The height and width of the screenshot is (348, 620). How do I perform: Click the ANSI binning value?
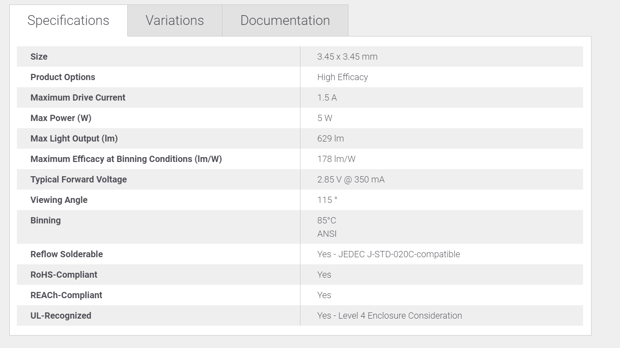coord(327,234)
